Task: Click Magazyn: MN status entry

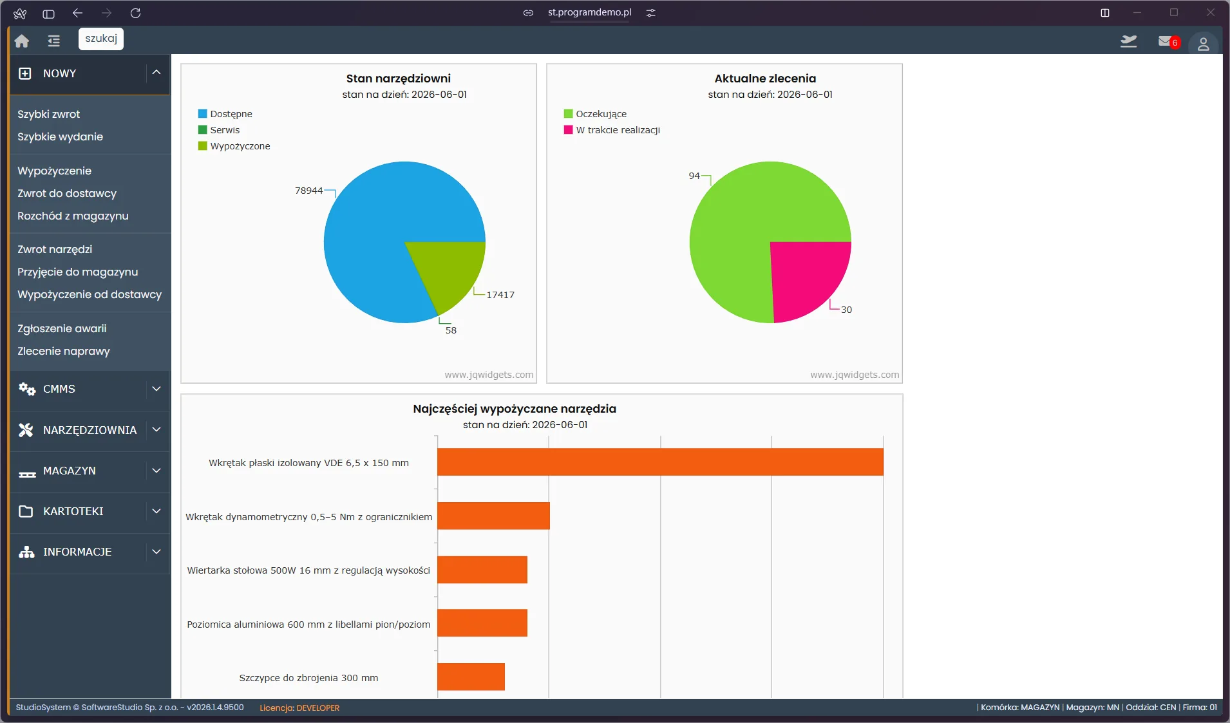Action: click(1092, 708)
